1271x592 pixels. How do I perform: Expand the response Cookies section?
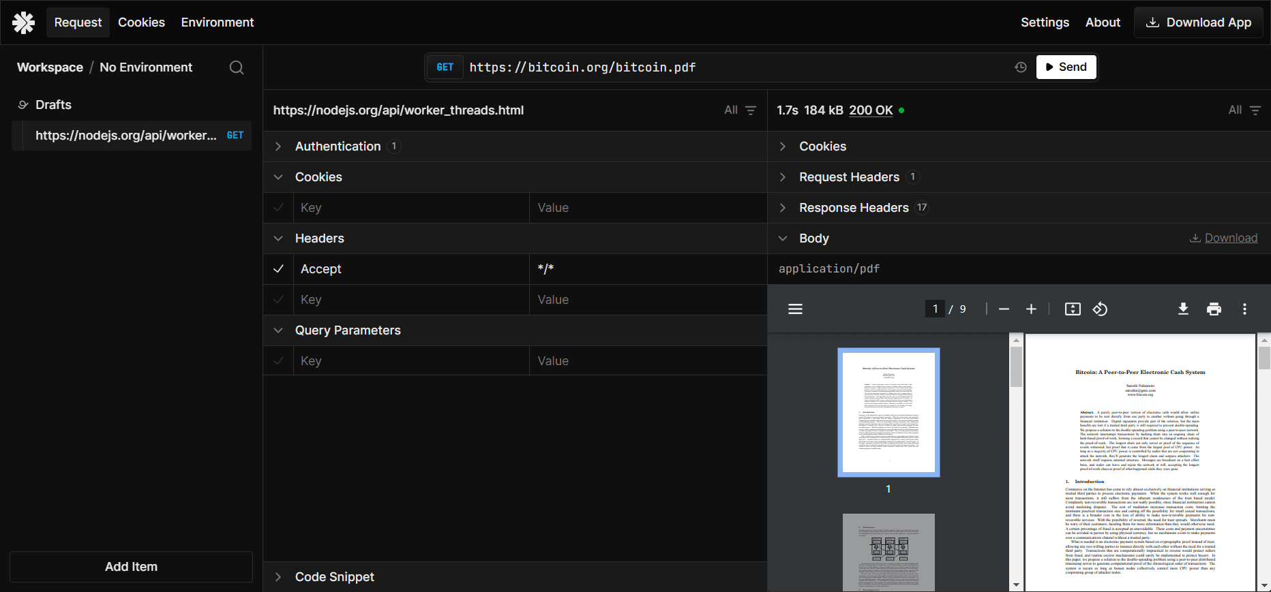[x=1019, y=146]
